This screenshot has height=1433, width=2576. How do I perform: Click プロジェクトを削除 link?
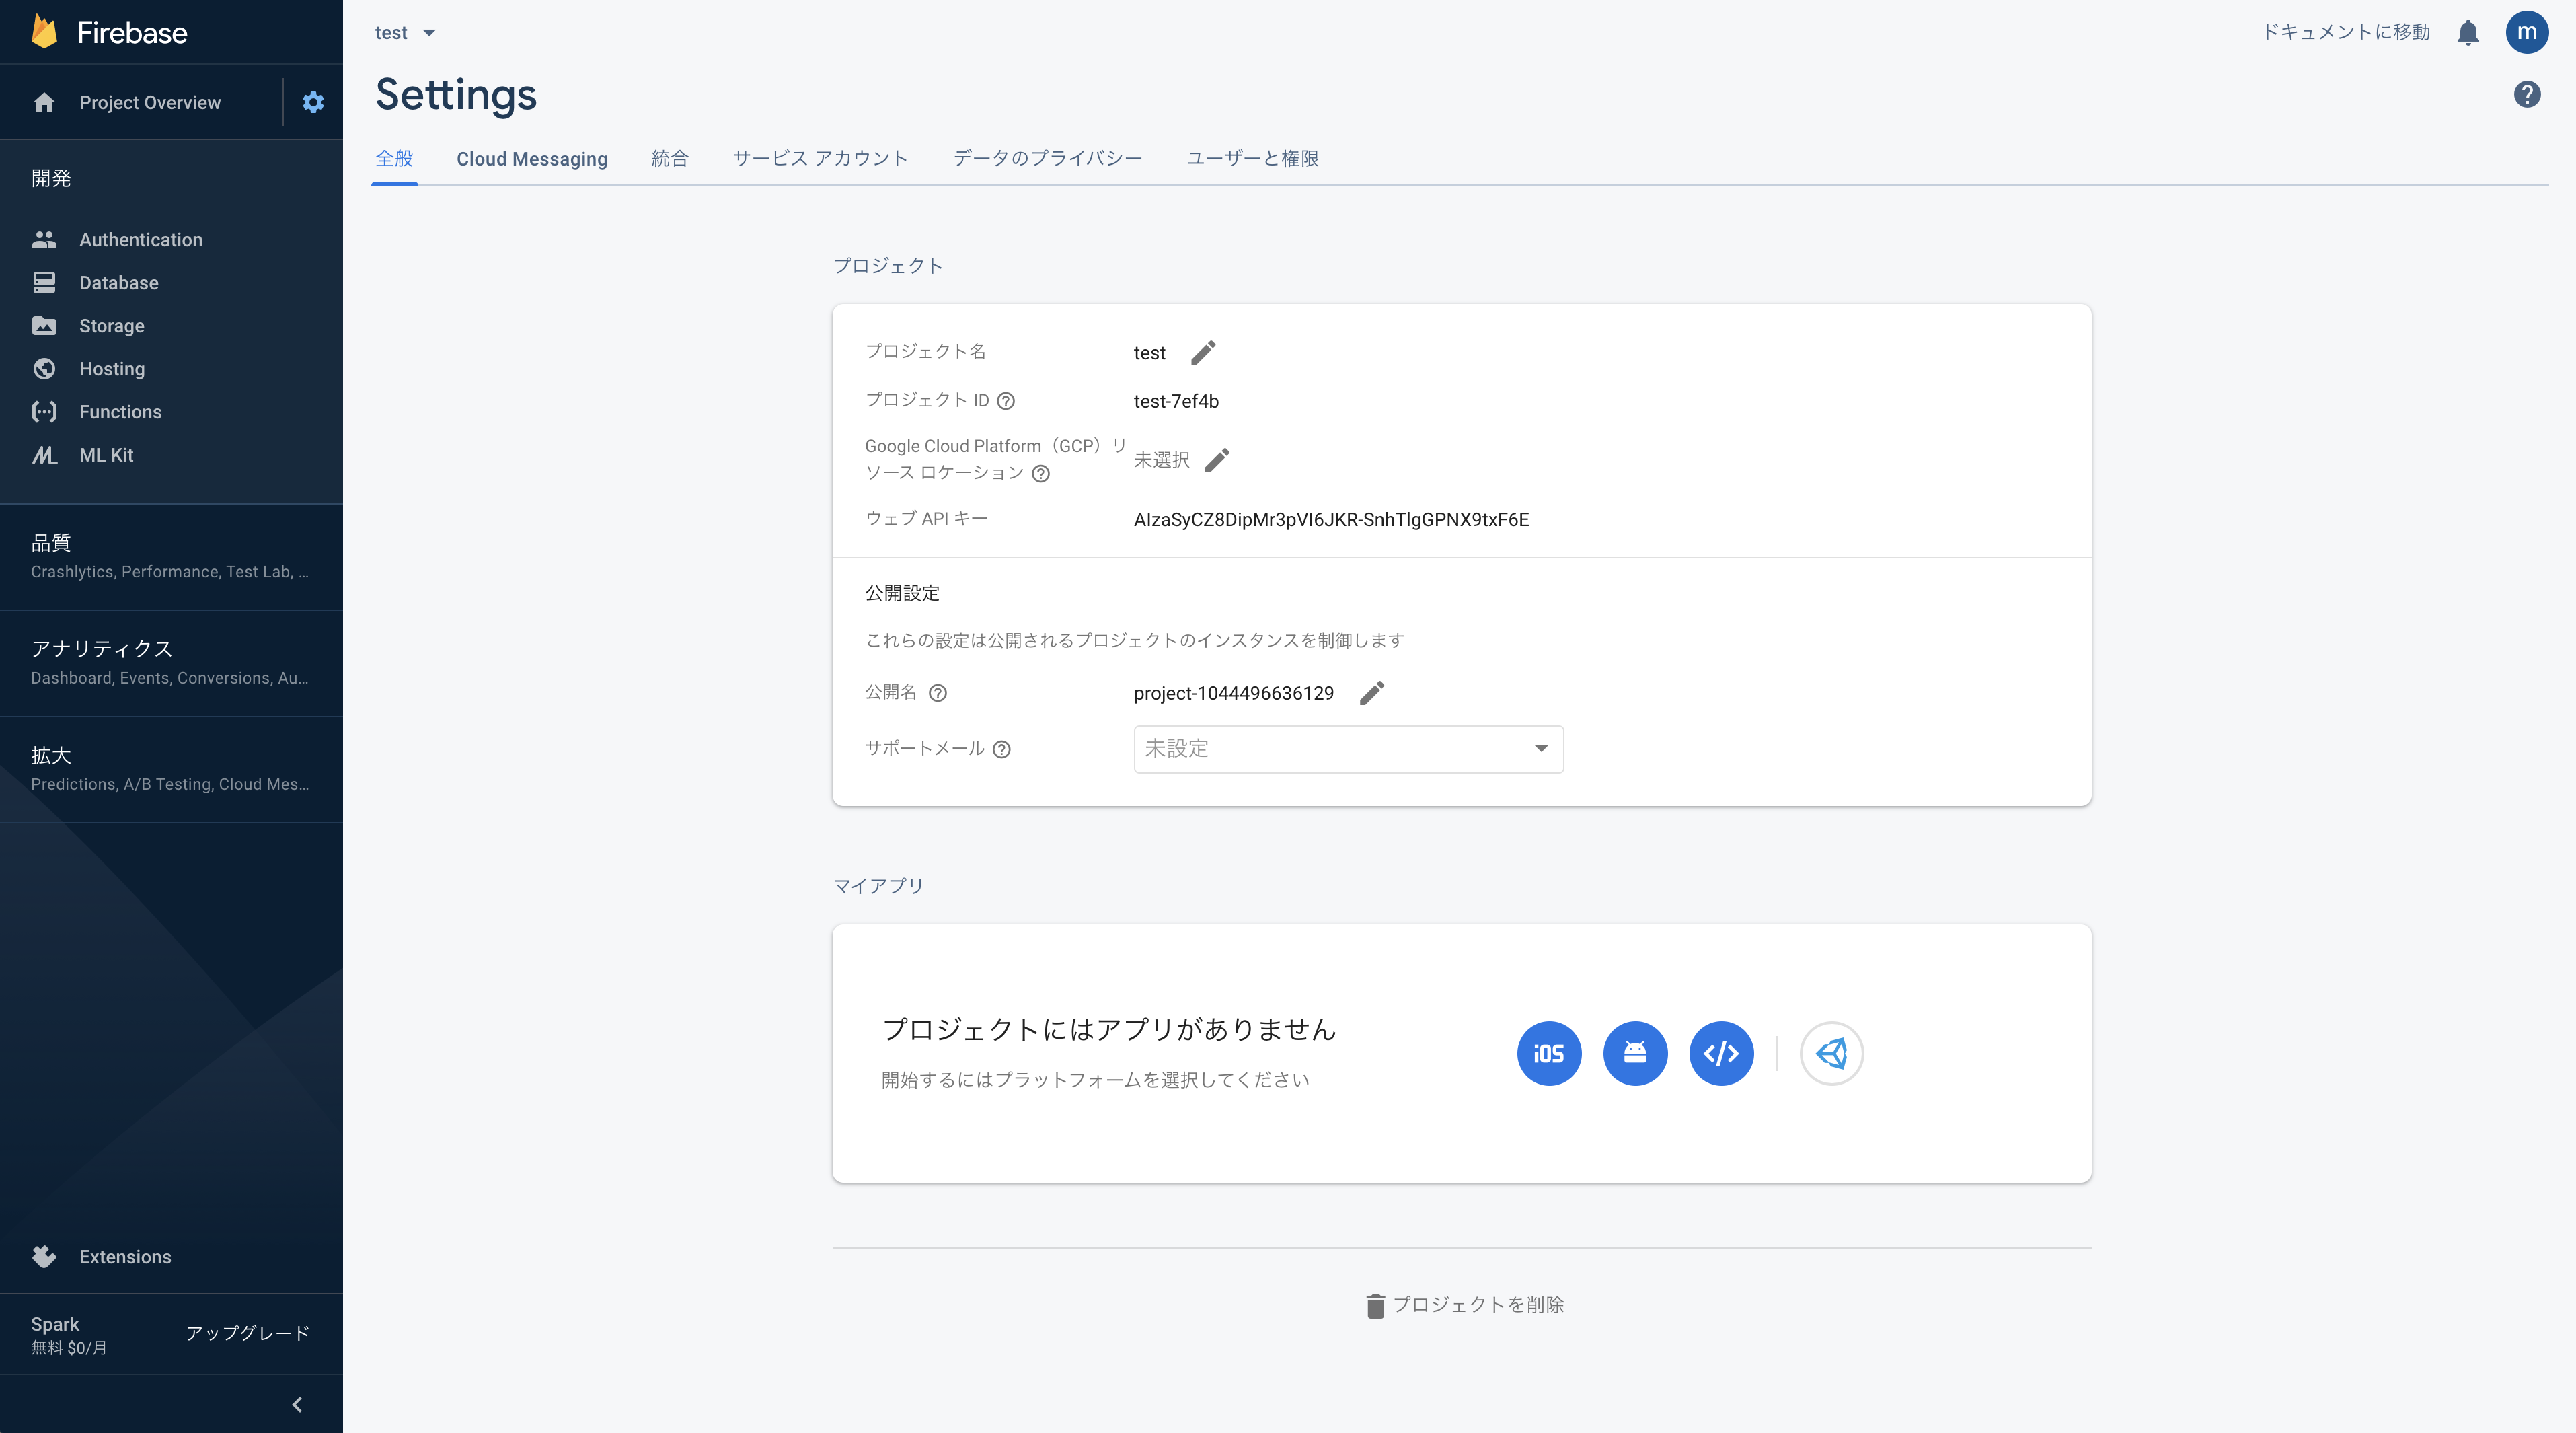pyautogui.click(x=1464, y=1305)
